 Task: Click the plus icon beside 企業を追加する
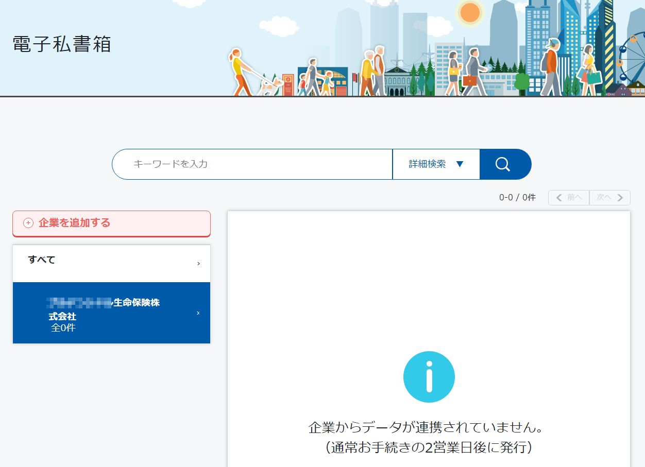tap(28, 223)
